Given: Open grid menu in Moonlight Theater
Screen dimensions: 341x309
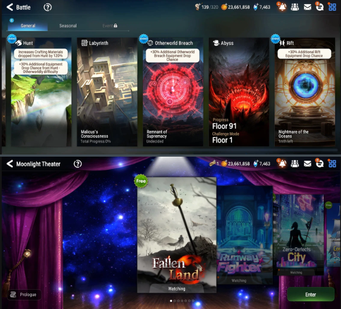Looking at the screenshot, I should (332, 164).
